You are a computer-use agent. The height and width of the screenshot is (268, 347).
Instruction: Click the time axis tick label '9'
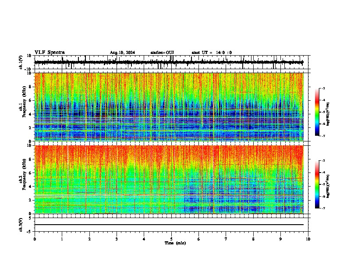(280, 239)
